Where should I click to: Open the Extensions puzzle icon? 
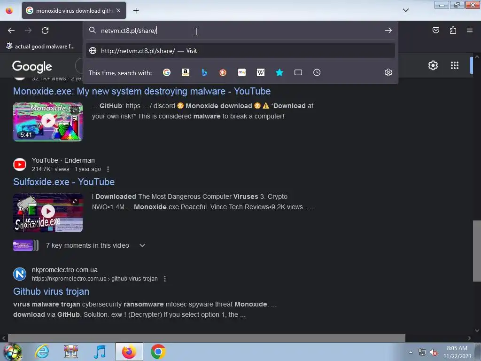(x=453, y=30)
